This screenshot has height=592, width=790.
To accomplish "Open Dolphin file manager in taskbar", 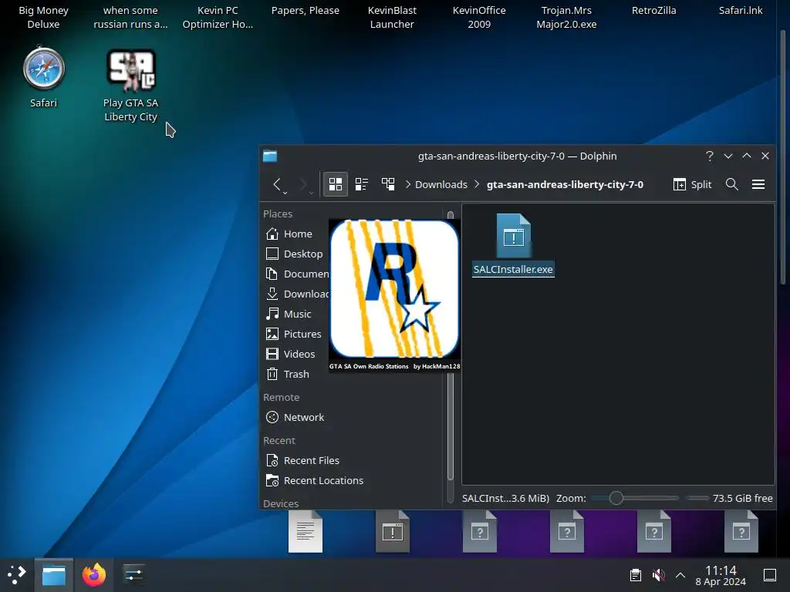I will [x=54, y=575].
